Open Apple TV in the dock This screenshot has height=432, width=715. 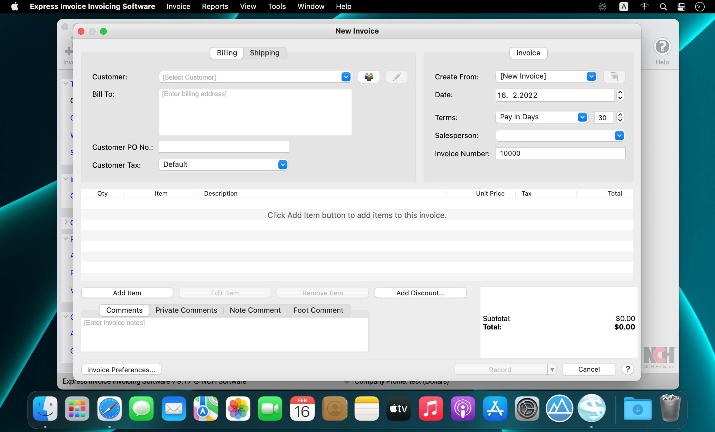point(398,409)
